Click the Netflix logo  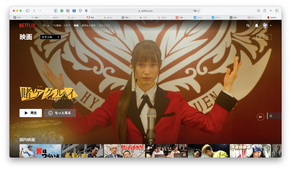pyautogui.click(x=27, y=25)
